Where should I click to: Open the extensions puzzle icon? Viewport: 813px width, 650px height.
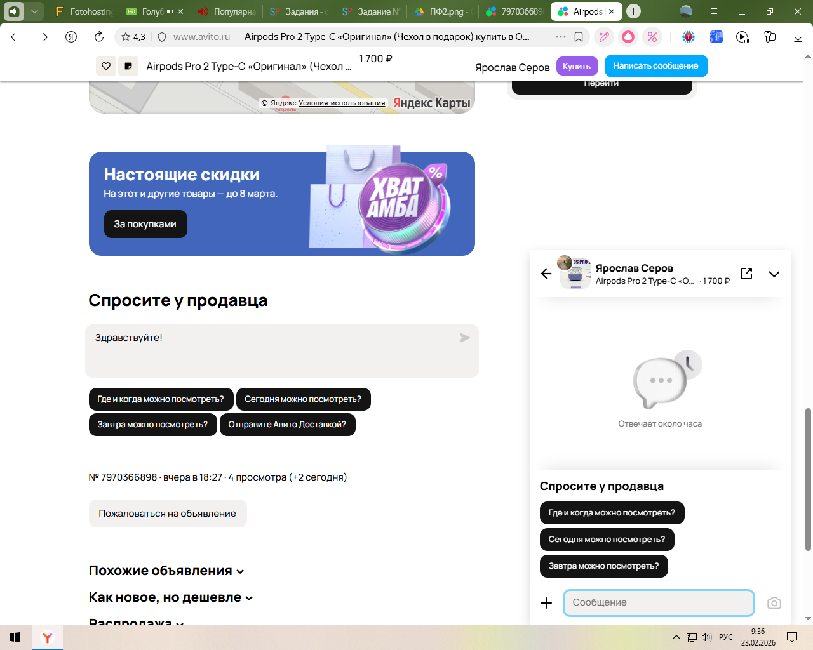coord(770,37)
